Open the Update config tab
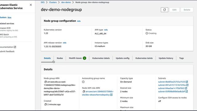 (123, 58)
